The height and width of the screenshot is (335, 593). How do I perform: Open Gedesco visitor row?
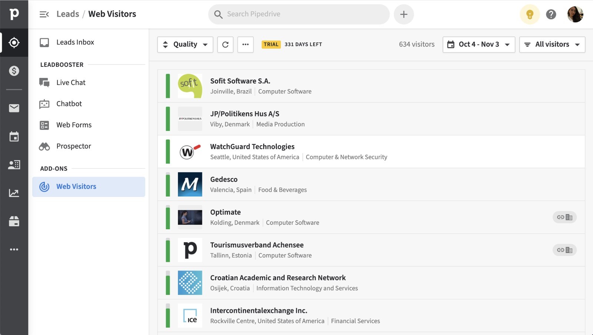(x=371, y=184)
